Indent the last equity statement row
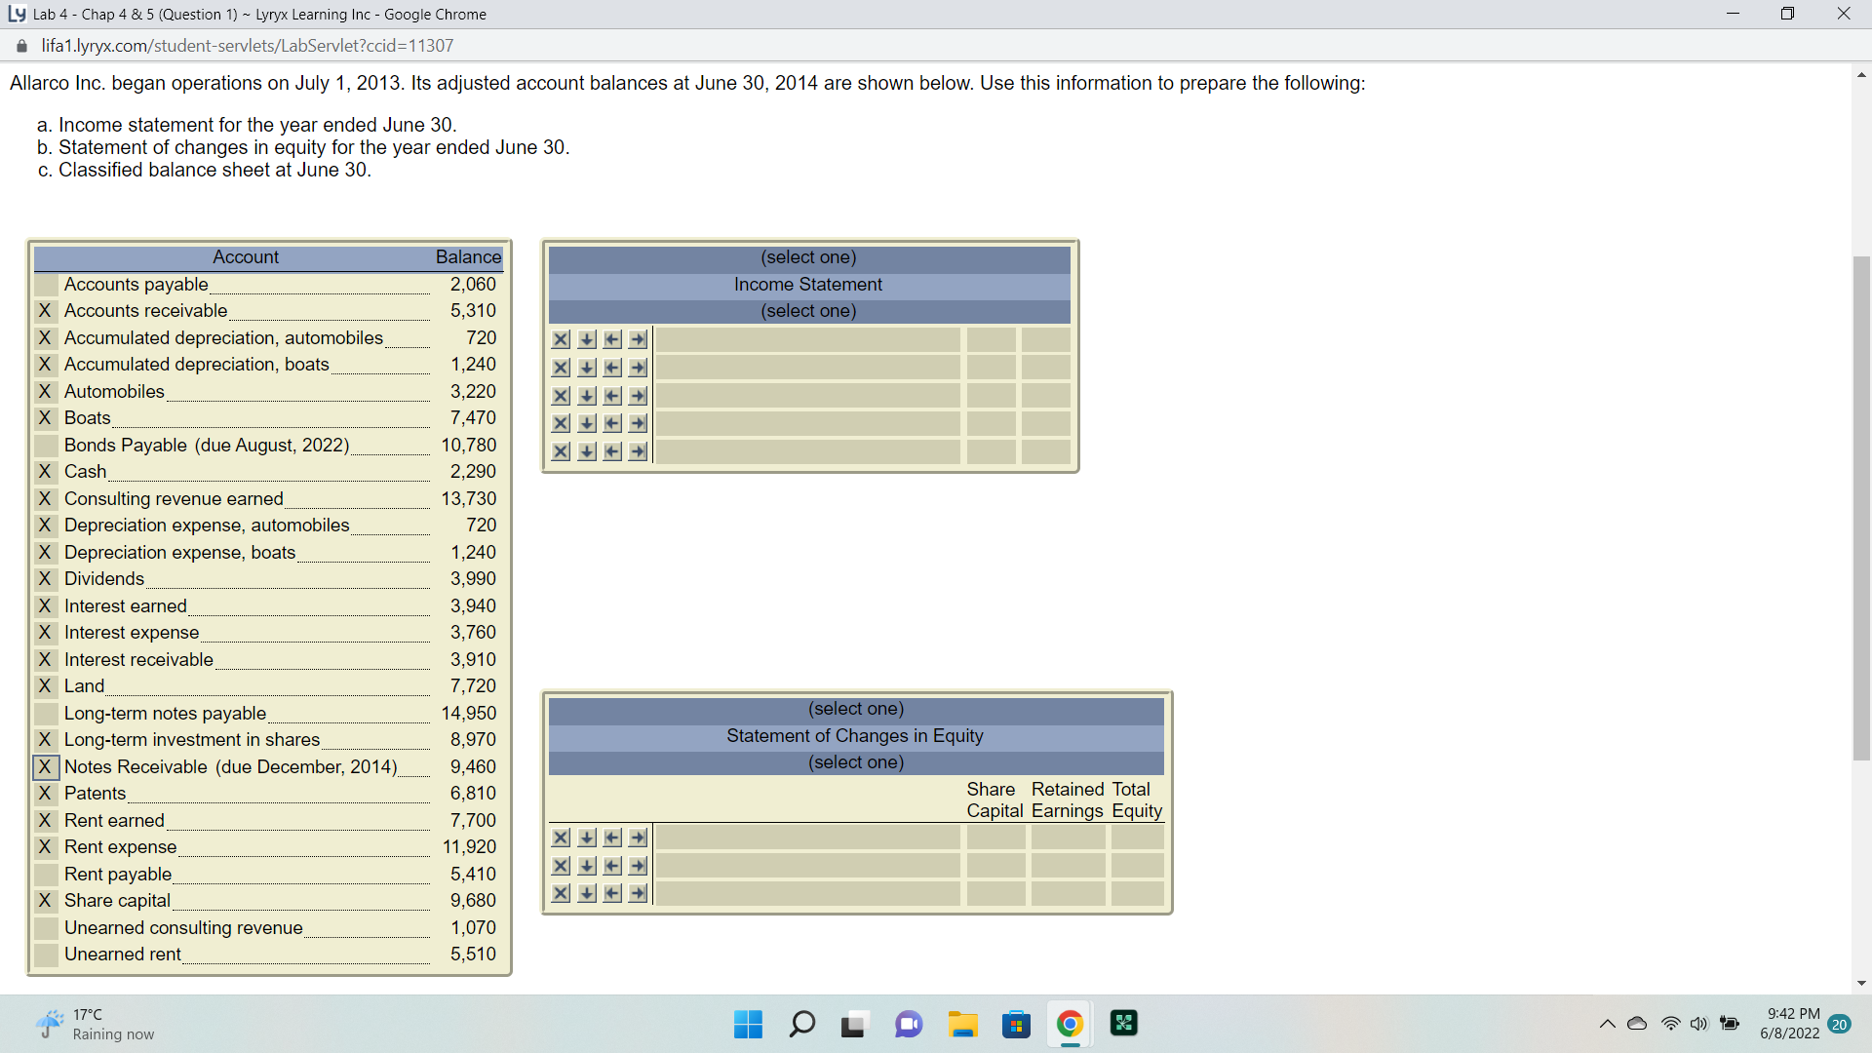The height and width of the screenshot is (1053, 1872). tap(638, 893)
